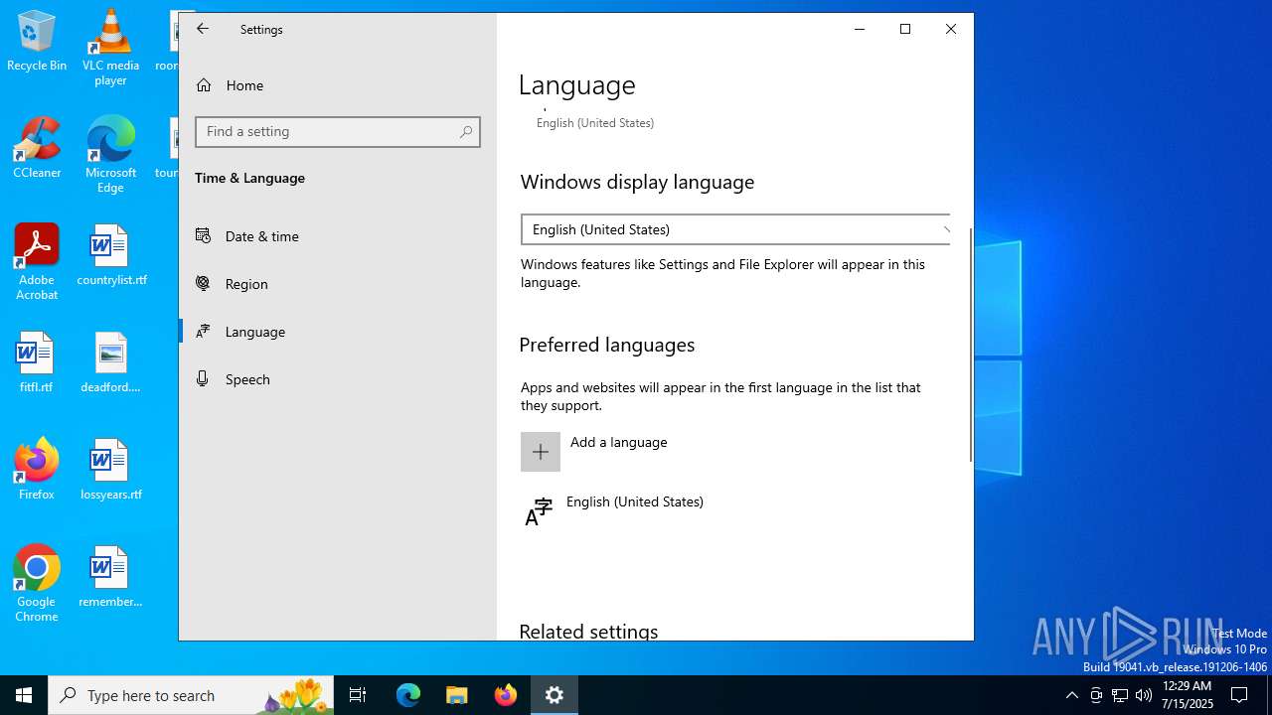The height and width of the screenshot is (715, 1272).
Task: Click the Date & time clock icon
Action: pyautogui.click(x=203, y=235)
